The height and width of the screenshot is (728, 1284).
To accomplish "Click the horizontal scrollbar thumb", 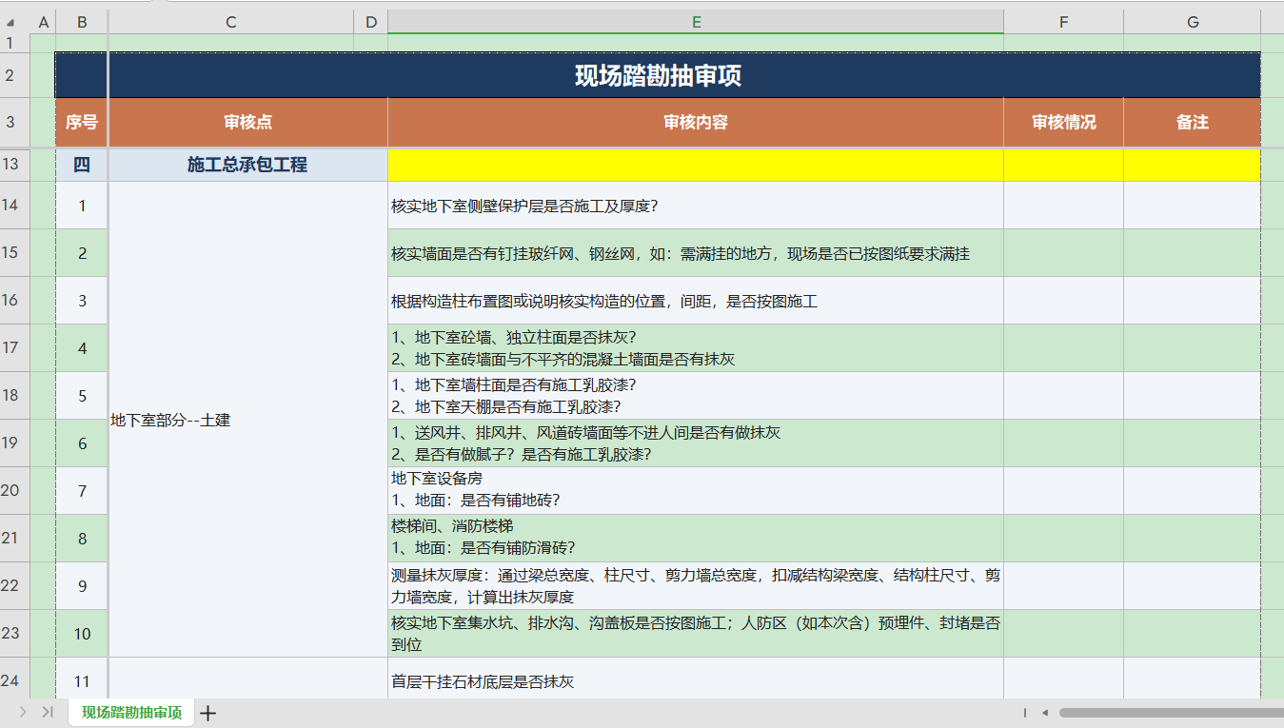I will tap(1171, 712).
